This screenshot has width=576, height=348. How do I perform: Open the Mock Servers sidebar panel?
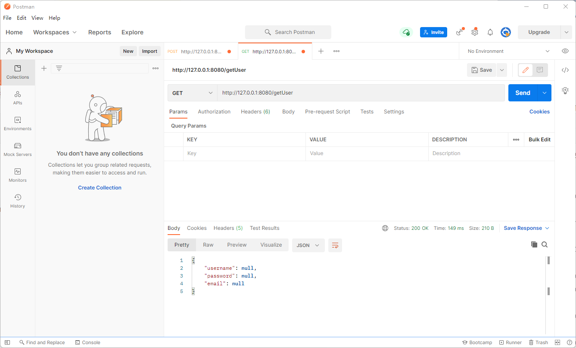click(18, 150)
